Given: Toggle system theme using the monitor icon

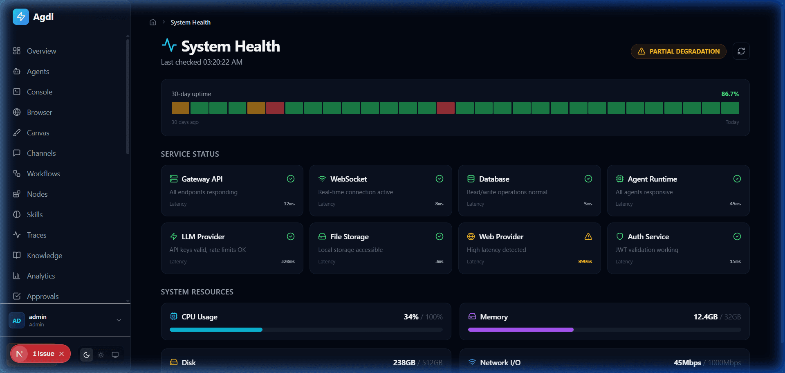Looking at the screenshot, I should 115,355.
